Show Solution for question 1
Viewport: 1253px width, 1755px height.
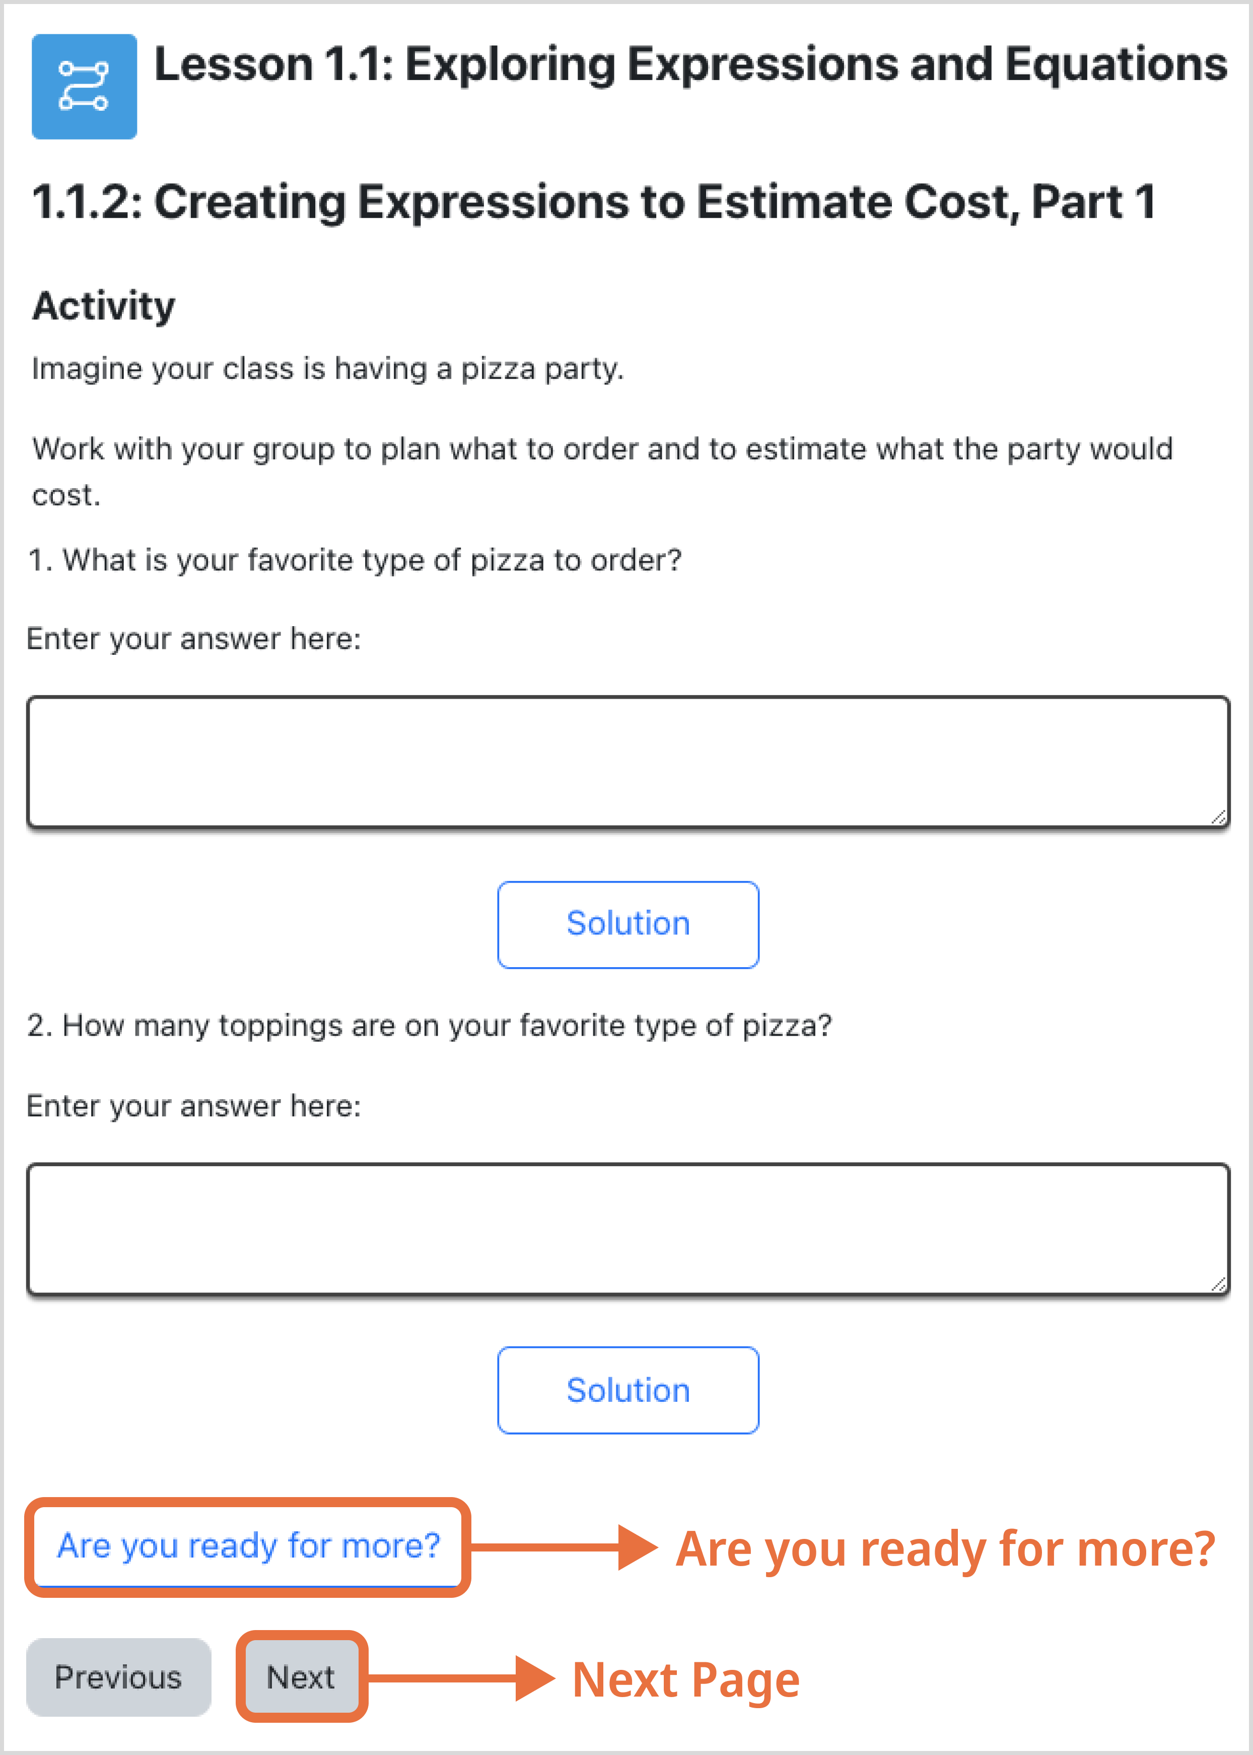tap(628, 924)
